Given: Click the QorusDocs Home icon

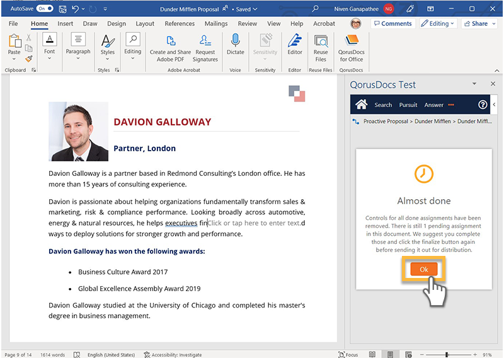Looking at the screenshot, I should [x=361, y=105].
